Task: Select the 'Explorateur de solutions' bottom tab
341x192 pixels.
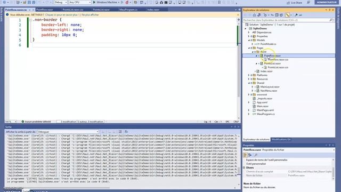Action: (x=256, y=139)
